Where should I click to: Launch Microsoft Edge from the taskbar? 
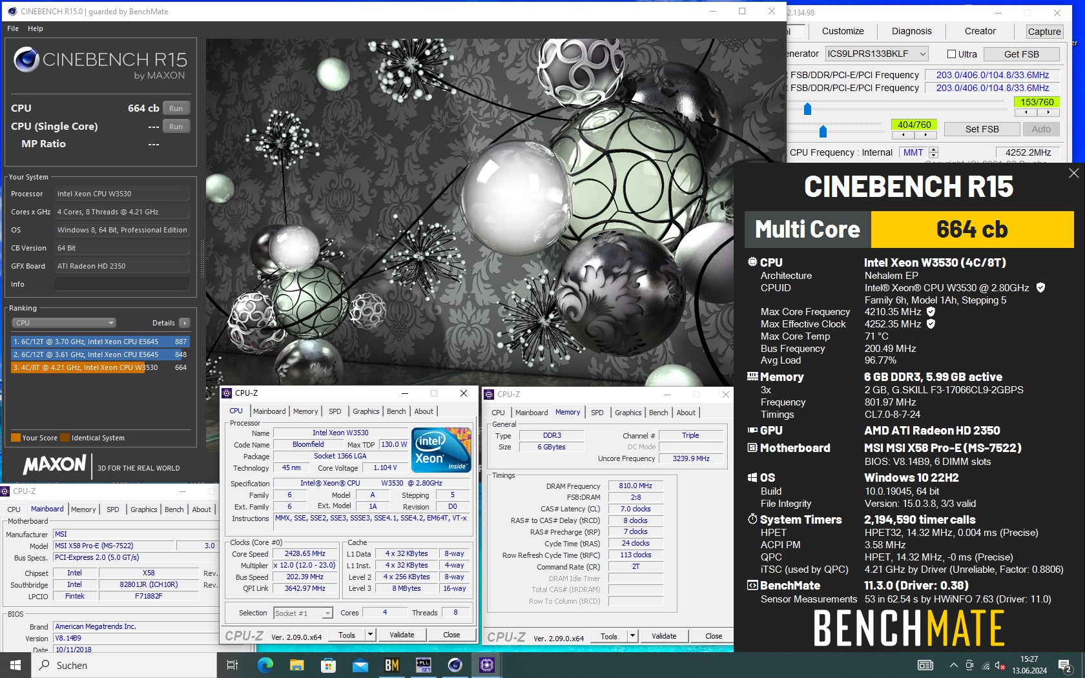(265, 665)
